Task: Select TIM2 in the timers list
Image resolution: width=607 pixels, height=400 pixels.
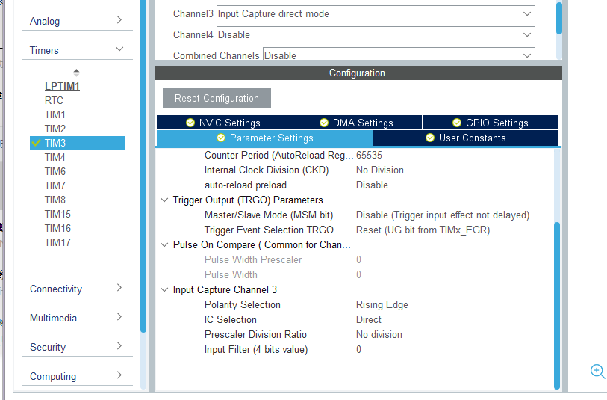Action: point(55,129)
